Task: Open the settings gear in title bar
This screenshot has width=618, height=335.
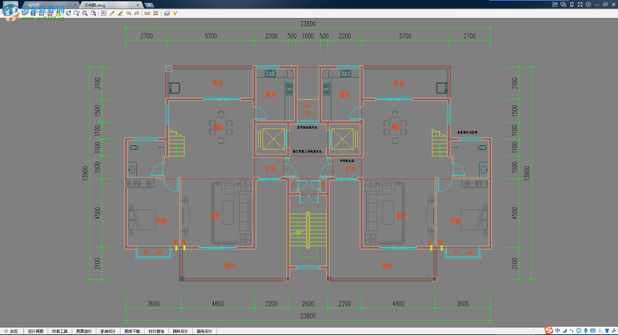Action: 588,5
